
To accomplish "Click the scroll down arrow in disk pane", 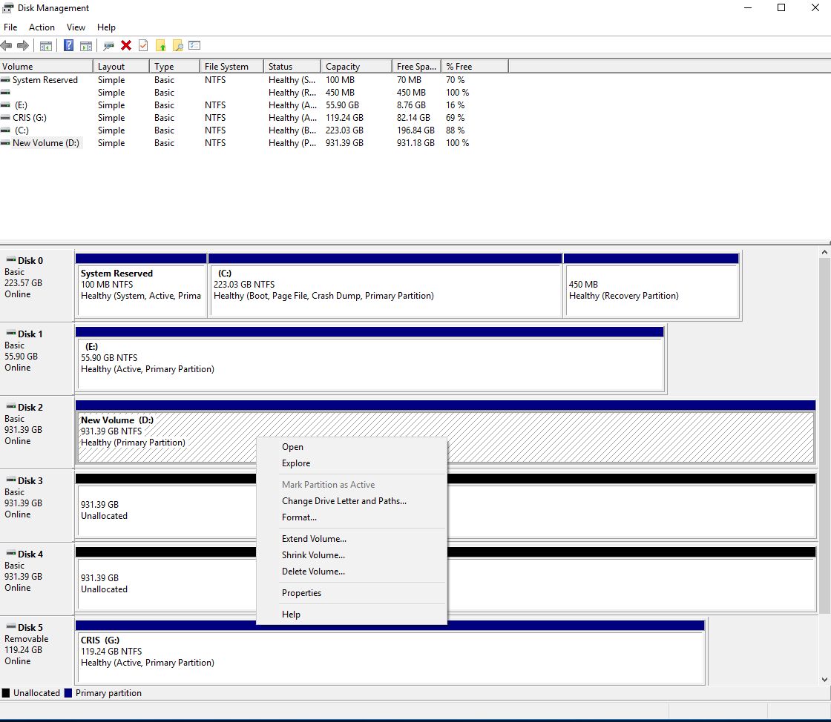I will click(824, 680).
